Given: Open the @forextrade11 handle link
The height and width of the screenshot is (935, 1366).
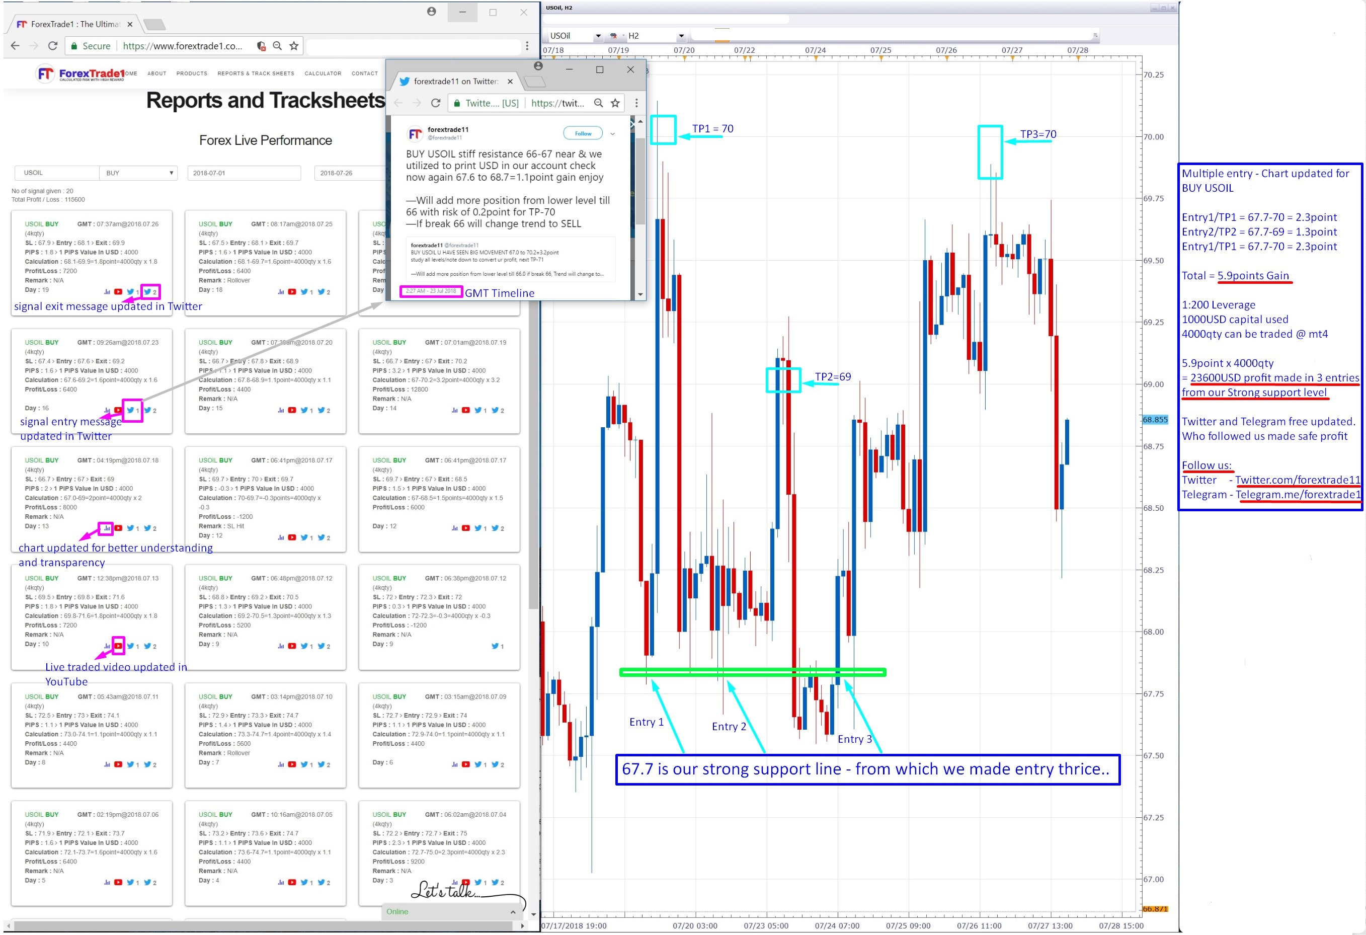Looking at the screenshot, I should [x=444, y=137].
